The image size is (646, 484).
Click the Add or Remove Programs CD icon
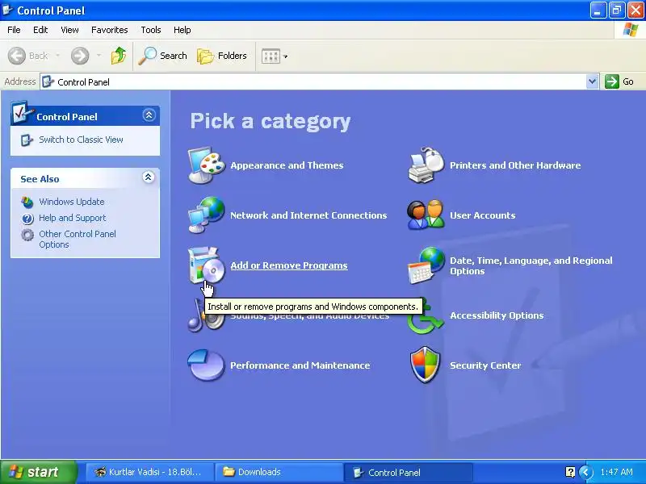pyautogui.click(x=206, y=265)
